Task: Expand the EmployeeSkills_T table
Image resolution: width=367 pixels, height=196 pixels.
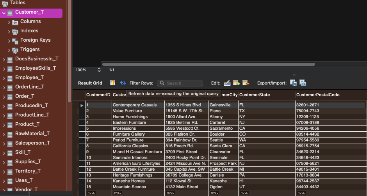Action: tap(4, 69)
